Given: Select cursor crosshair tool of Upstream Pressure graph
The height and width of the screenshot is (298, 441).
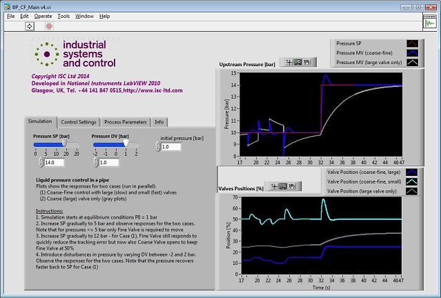Looking at the screenshot, I should 289,62.
